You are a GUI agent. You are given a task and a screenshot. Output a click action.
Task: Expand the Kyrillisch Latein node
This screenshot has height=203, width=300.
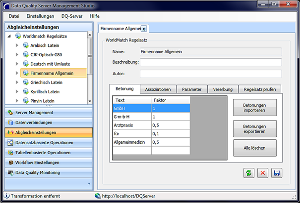[x=17, y=91]
